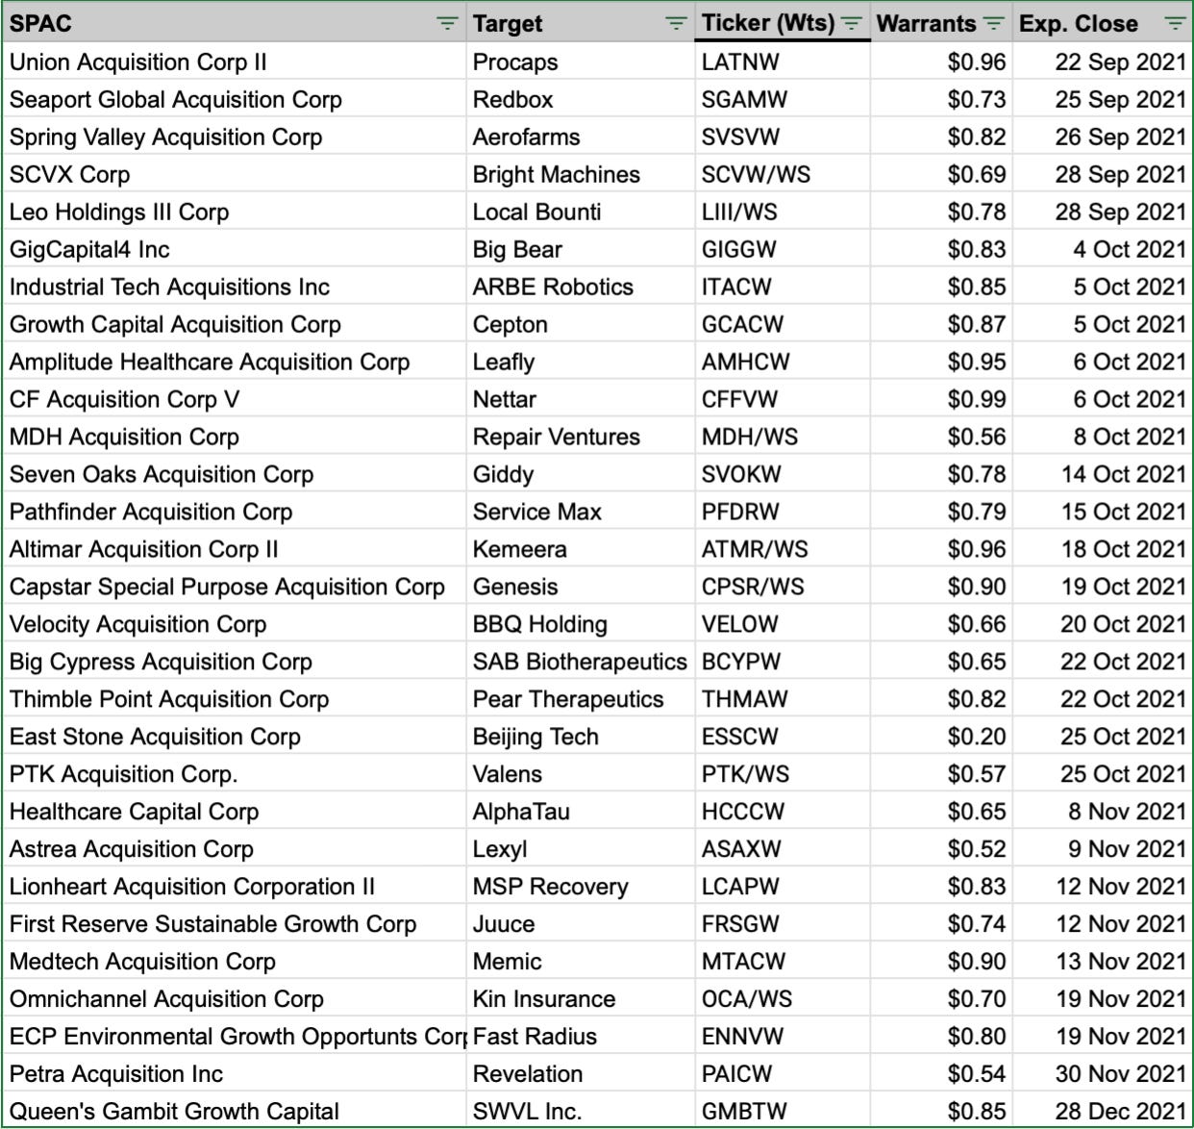Select the MSP Recovery cell
The height and width of the screenshot is (1129, 1194).
581,888
